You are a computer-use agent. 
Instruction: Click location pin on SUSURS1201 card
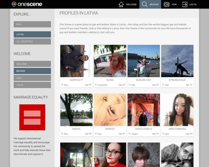click(x=129, y=85)
